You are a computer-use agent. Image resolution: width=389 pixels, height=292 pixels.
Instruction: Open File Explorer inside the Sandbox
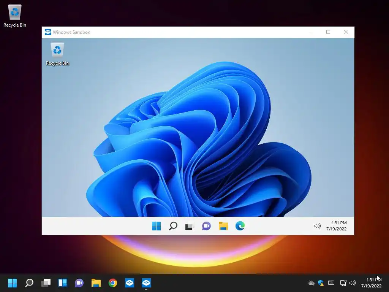click(x=223, y=226)
